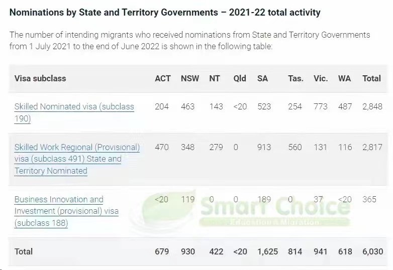Click the NT column header
The height and width of the screenshot is (270, 393).
click(215, 78)
